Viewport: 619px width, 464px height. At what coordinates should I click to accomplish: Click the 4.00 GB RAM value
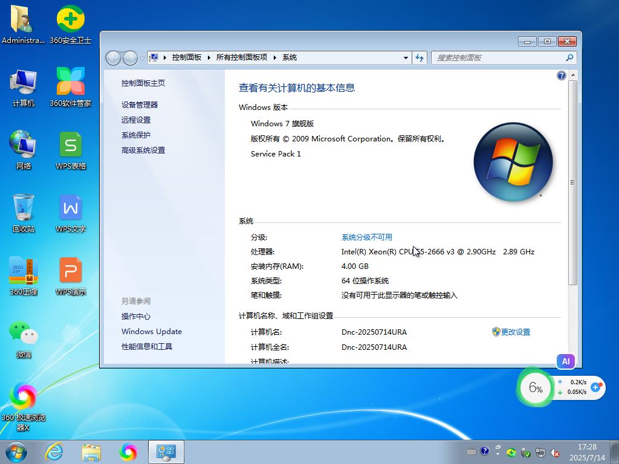(x=355, y=266)
